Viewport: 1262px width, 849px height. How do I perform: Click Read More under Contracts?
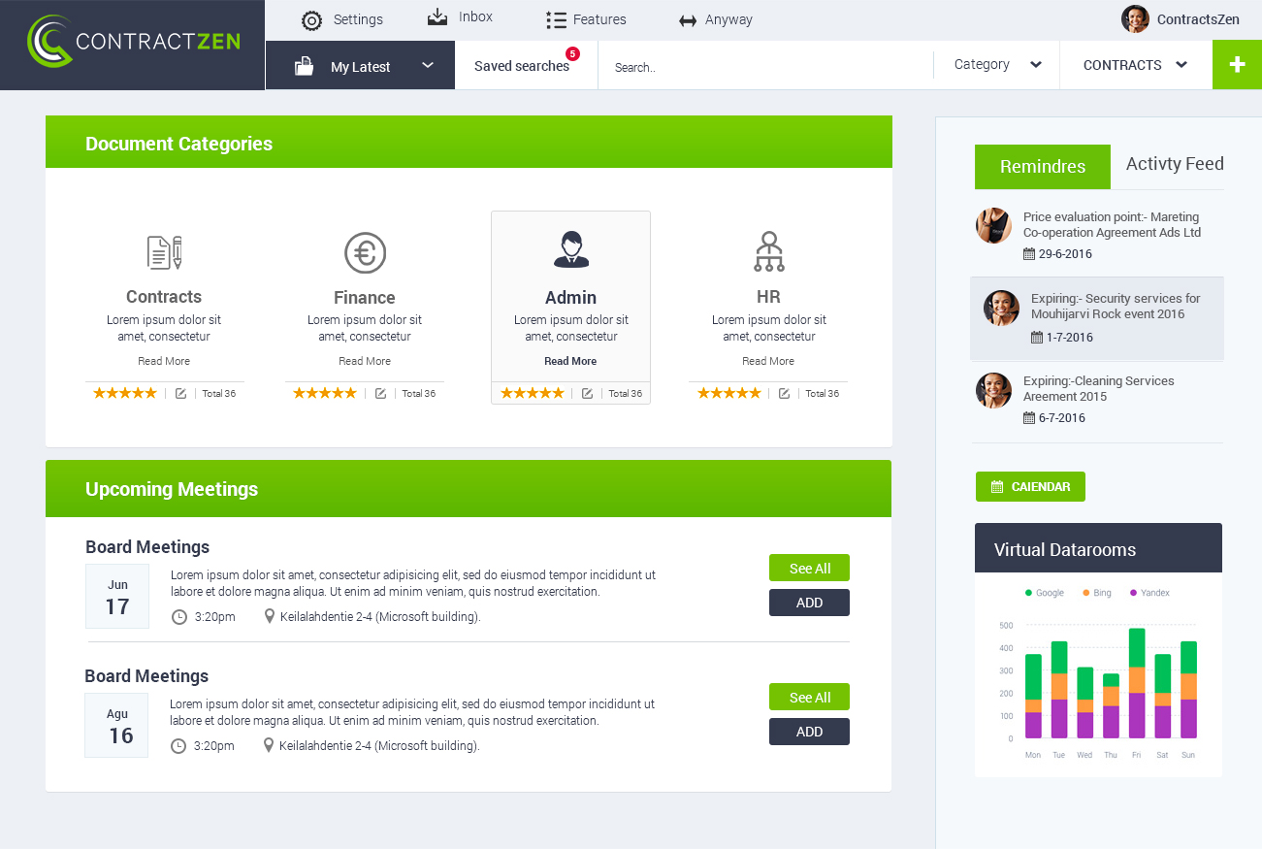click(x=164, y=361)
